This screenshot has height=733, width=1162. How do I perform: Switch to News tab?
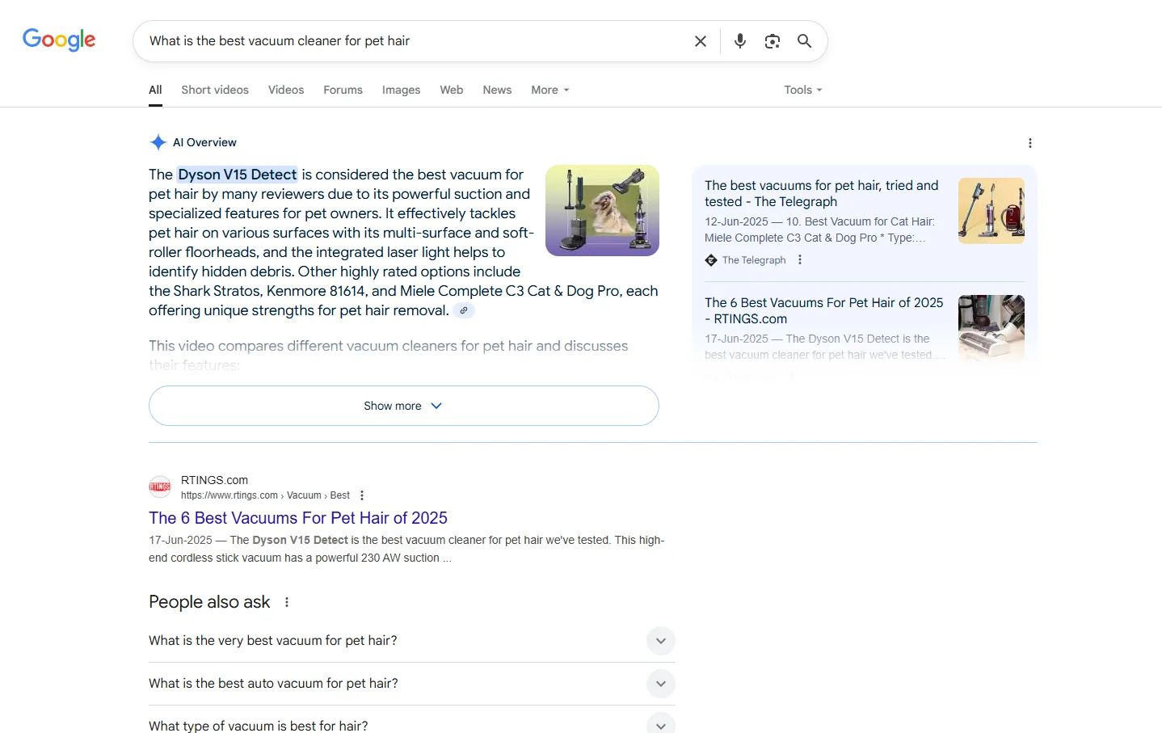[x=497, y=90]
